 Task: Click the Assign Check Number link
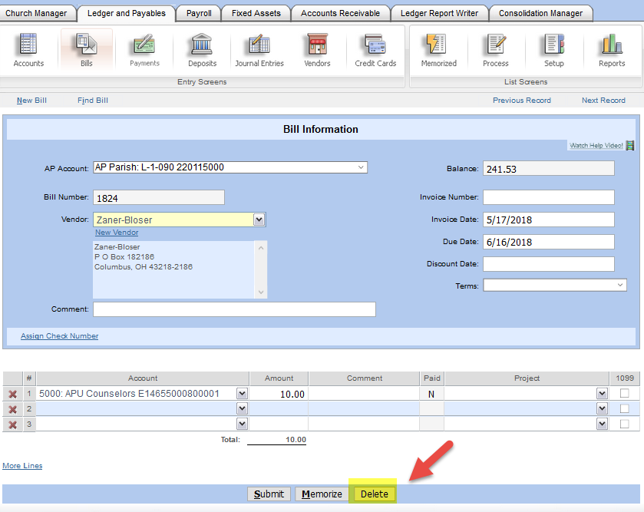[60, 336]
